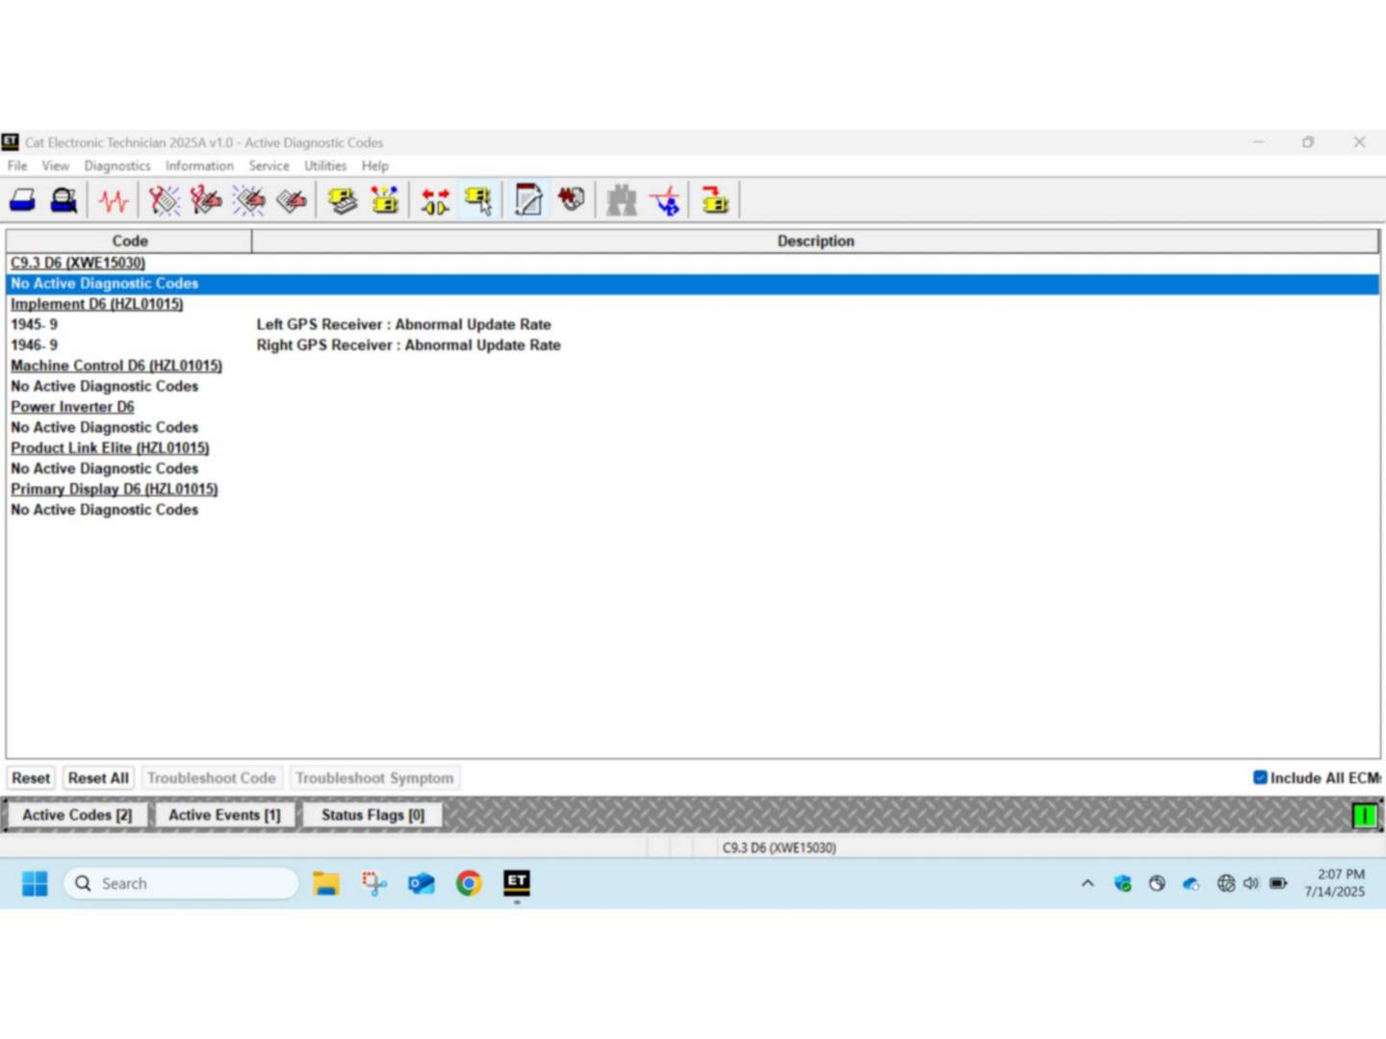Click the taskbar Search box
Viewport: 1386px width, 1039px height.
(181, 883)
